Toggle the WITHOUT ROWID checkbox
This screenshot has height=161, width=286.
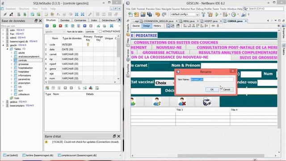[x=100, y=31]
